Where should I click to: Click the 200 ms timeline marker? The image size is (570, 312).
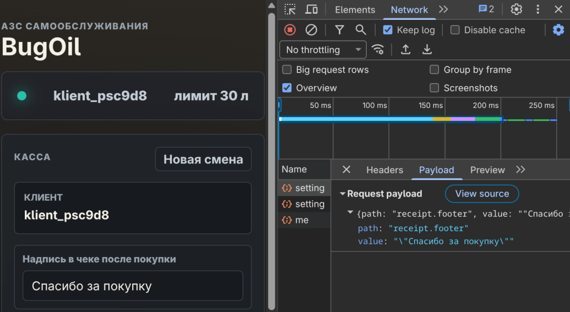tap(485, 105)
